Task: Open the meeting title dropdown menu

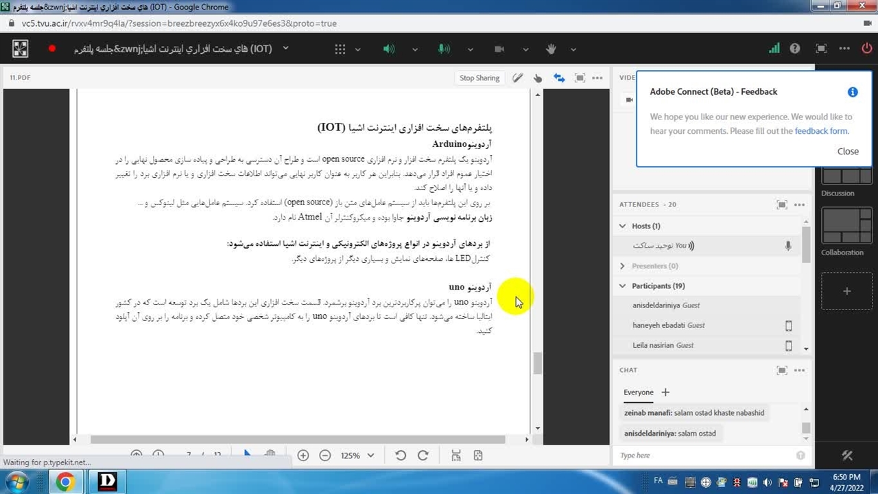Action: click(286, 49)
